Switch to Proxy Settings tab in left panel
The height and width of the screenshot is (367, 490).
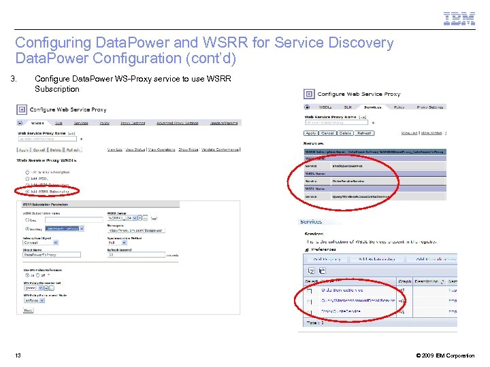(x=133, y=123)
